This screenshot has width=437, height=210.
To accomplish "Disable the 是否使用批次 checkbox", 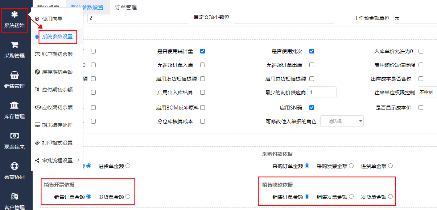I will 312,51.
